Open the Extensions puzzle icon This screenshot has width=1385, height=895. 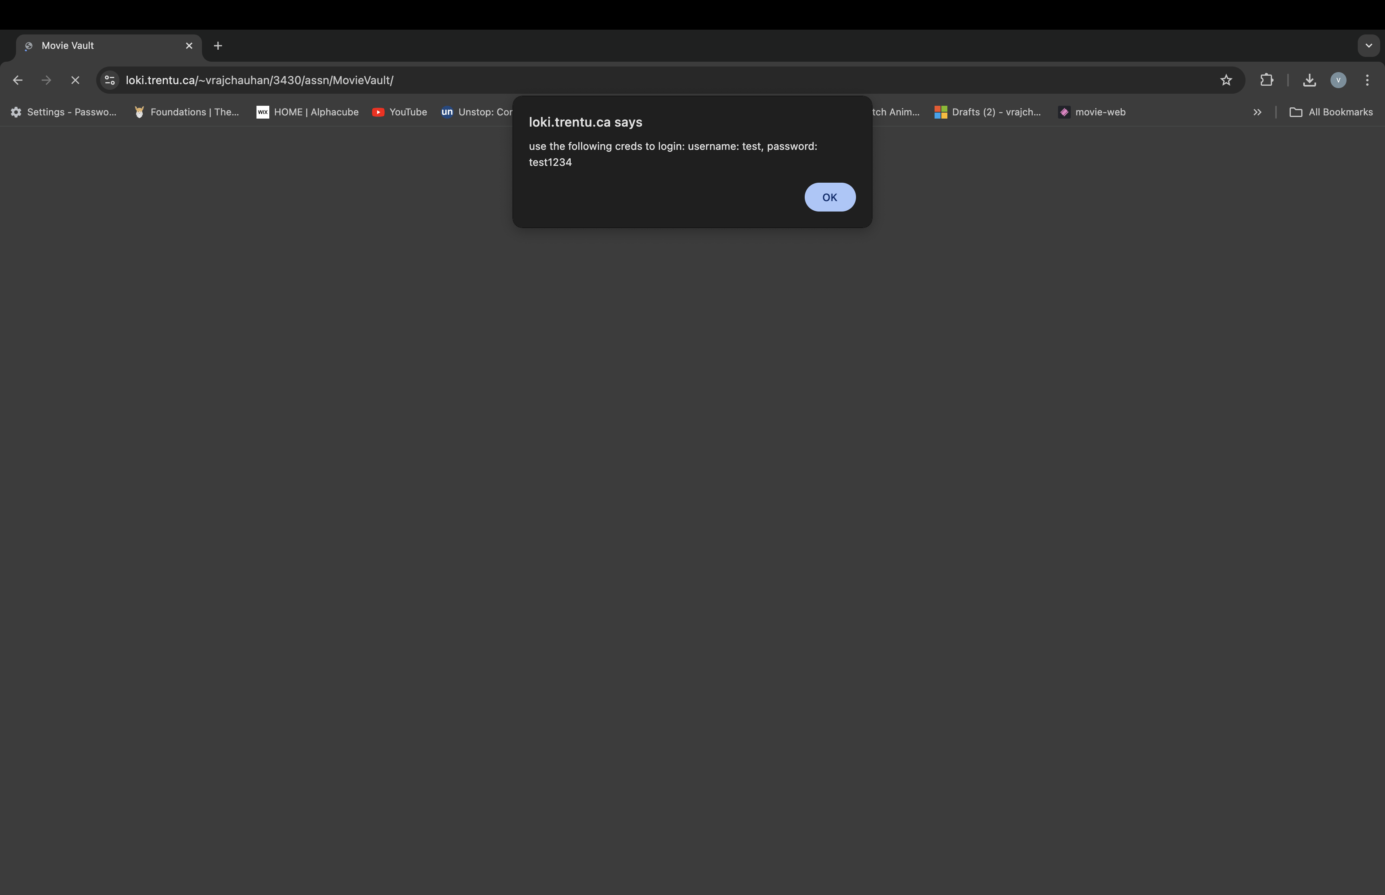(1266, 80)
